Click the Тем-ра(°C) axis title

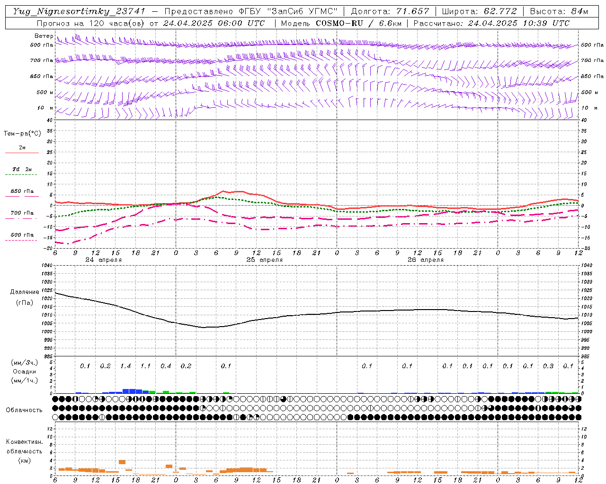(22, 134)
